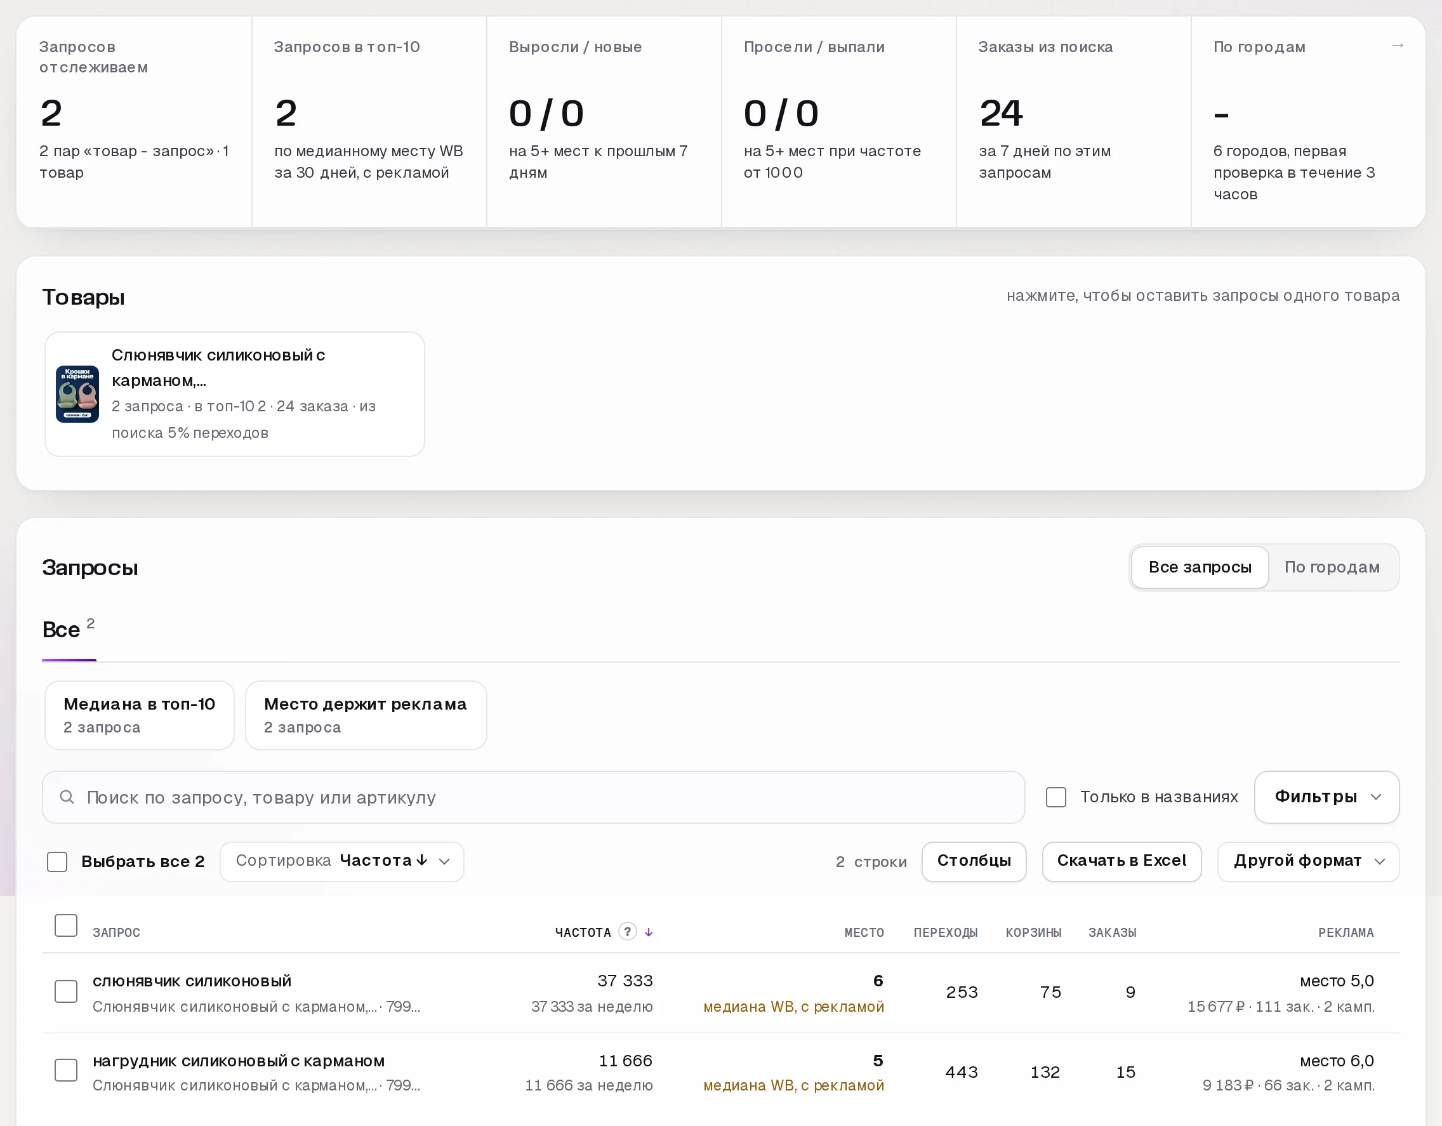Select the 'слюнявчик силиконовый' row checkbox
The height and width of the screenshot is (1126, 1442).
(x=66, y=991)
